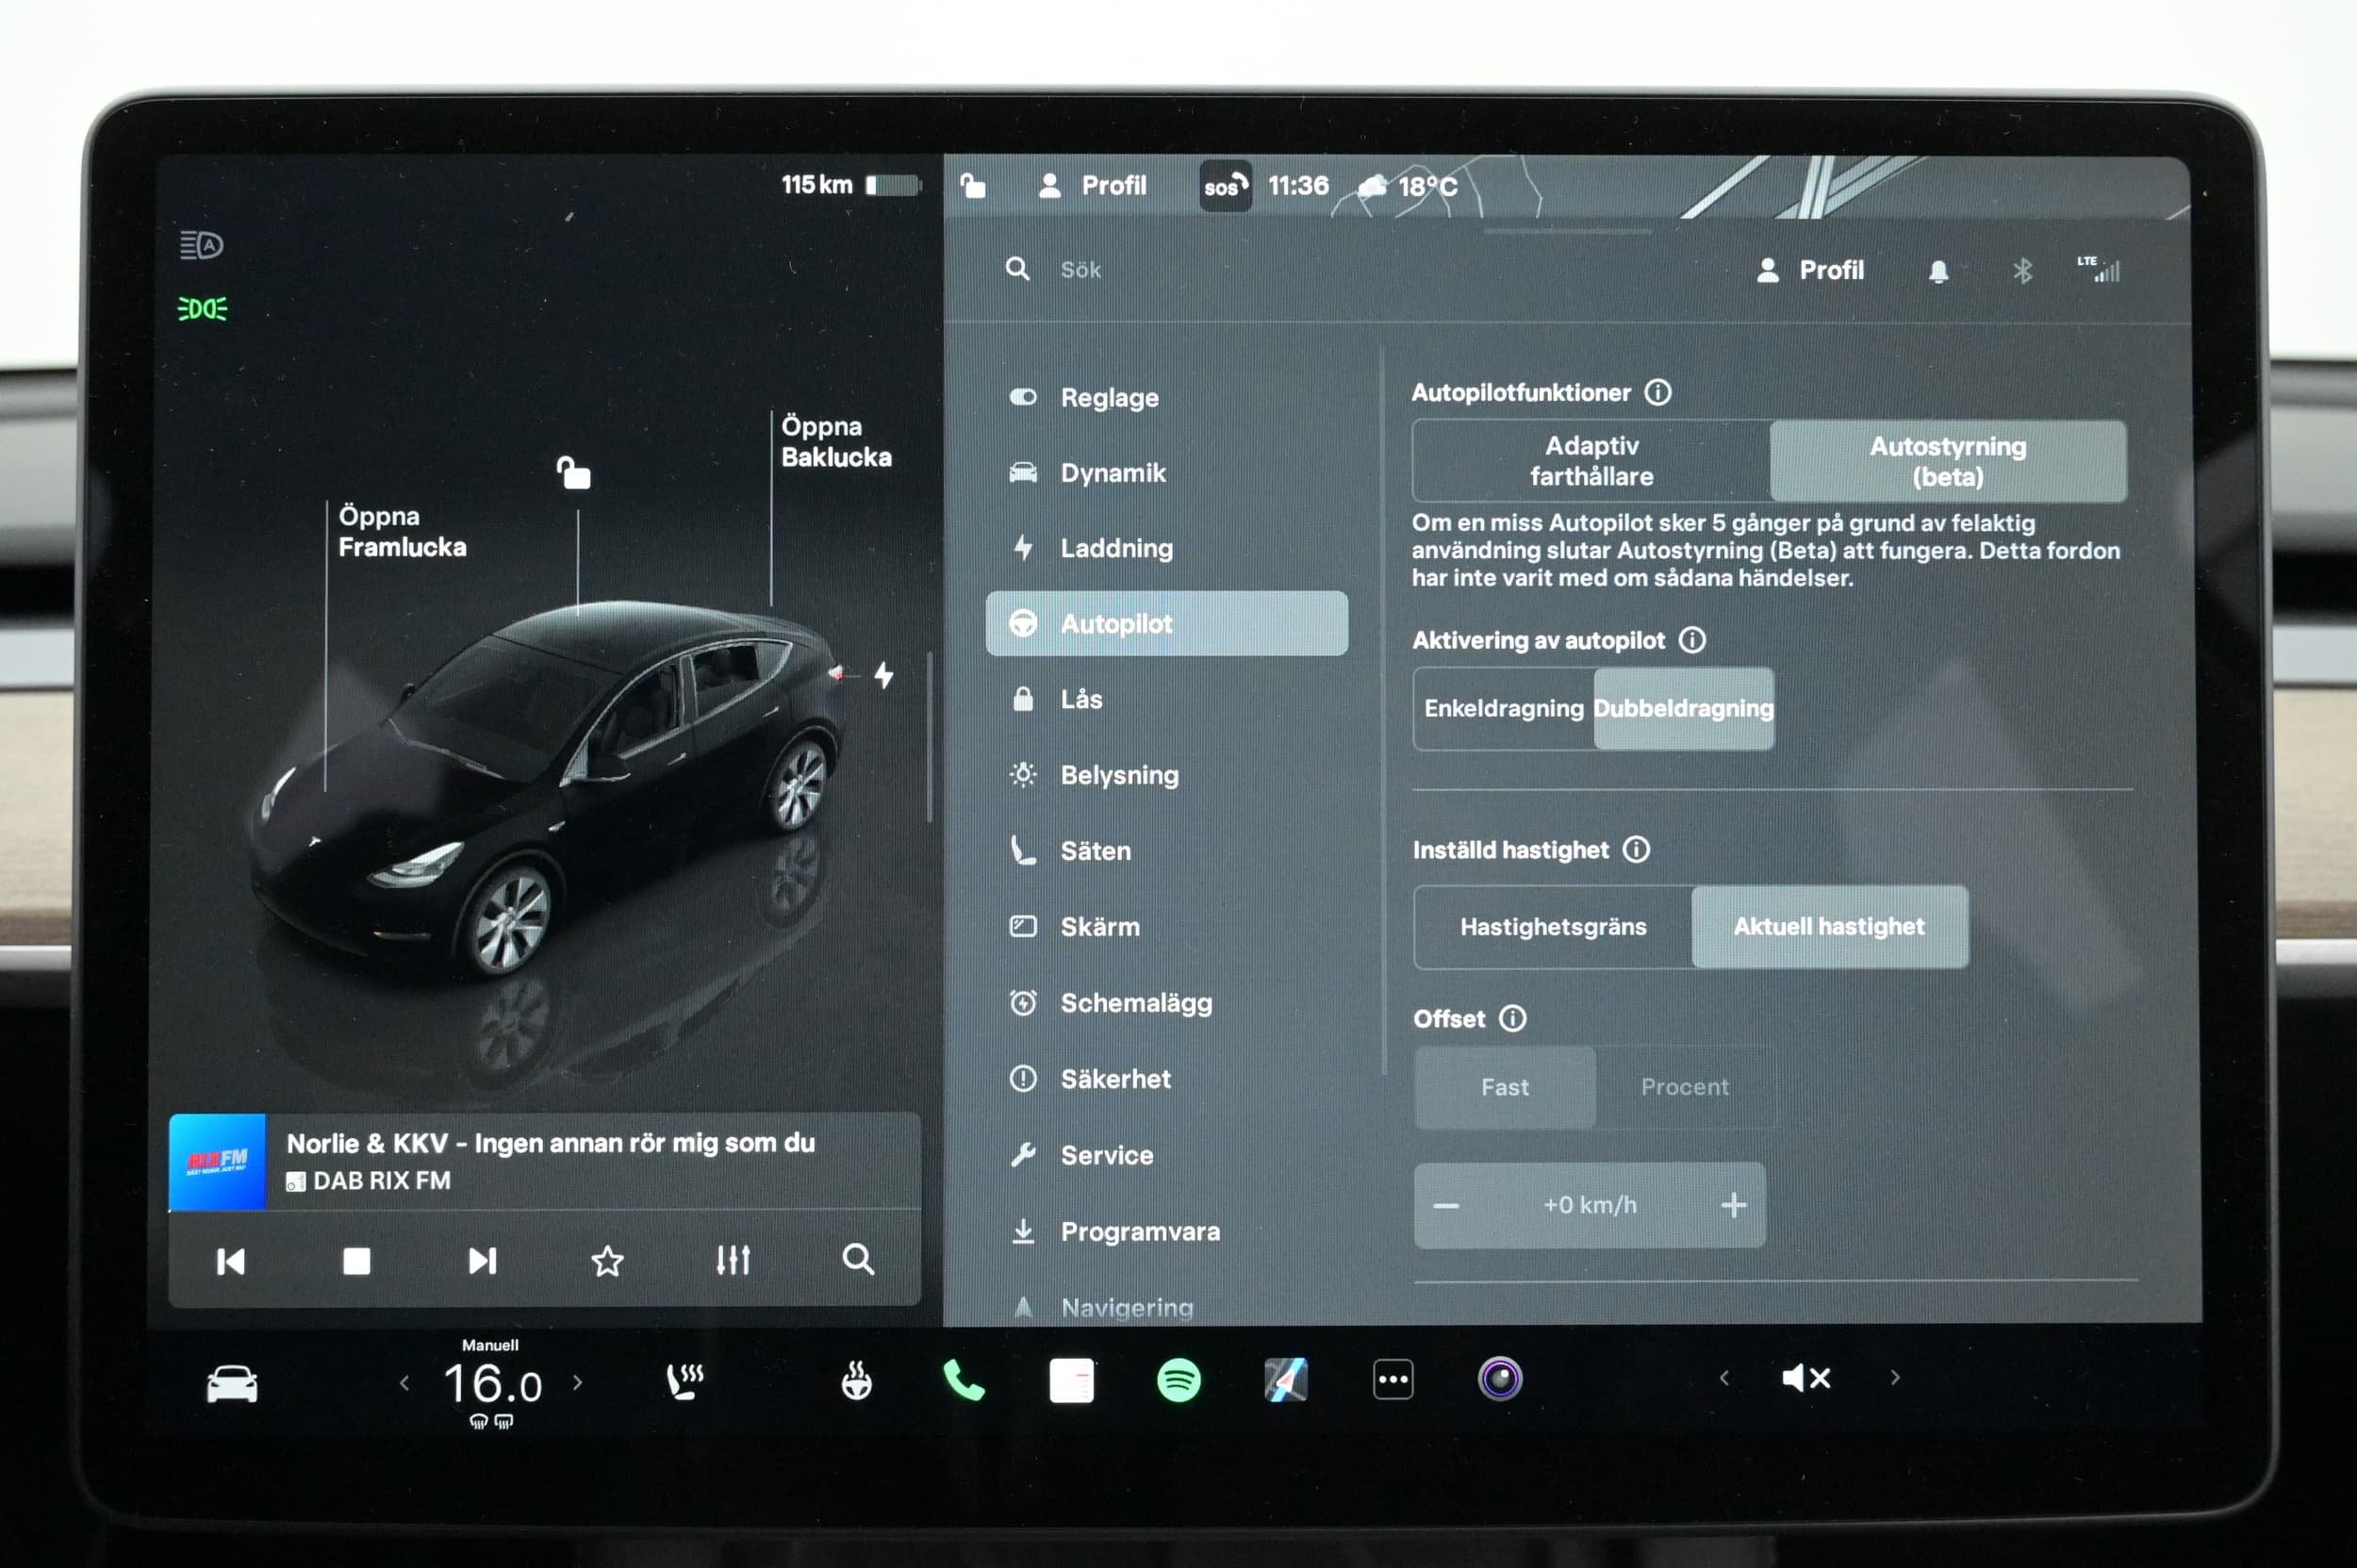Raise volume with right chevron

[1895, 1378]
